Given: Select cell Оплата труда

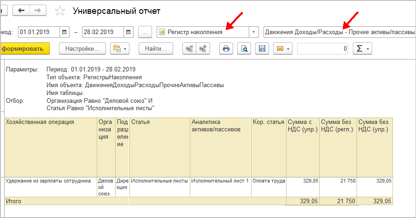Looking at the screenshot, I should pos(269,187).
